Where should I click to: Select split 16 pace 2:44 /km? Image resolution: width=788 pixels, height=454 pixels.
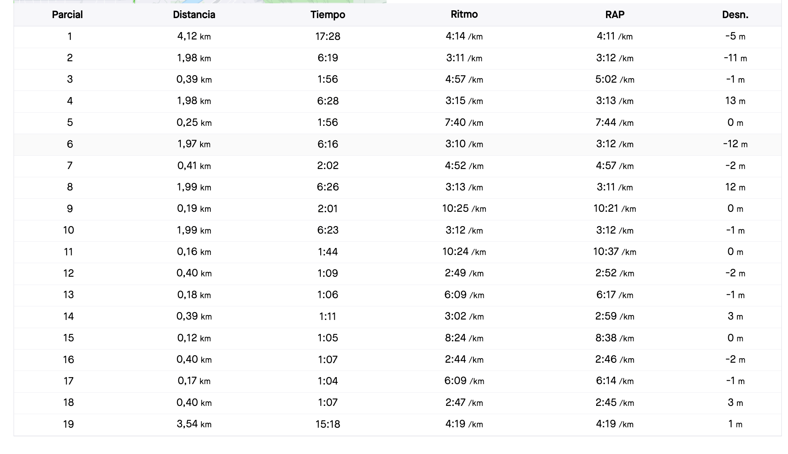click(464, 359)
